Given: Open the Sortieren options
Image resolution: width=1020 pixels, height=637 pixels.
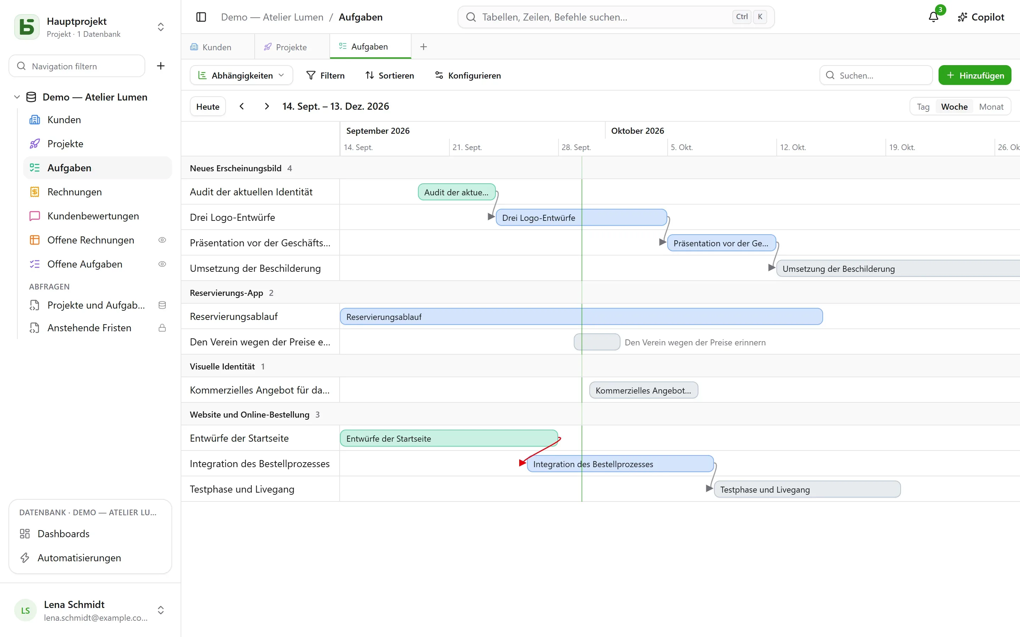Looking at the screenshot, I should [390, 75].
